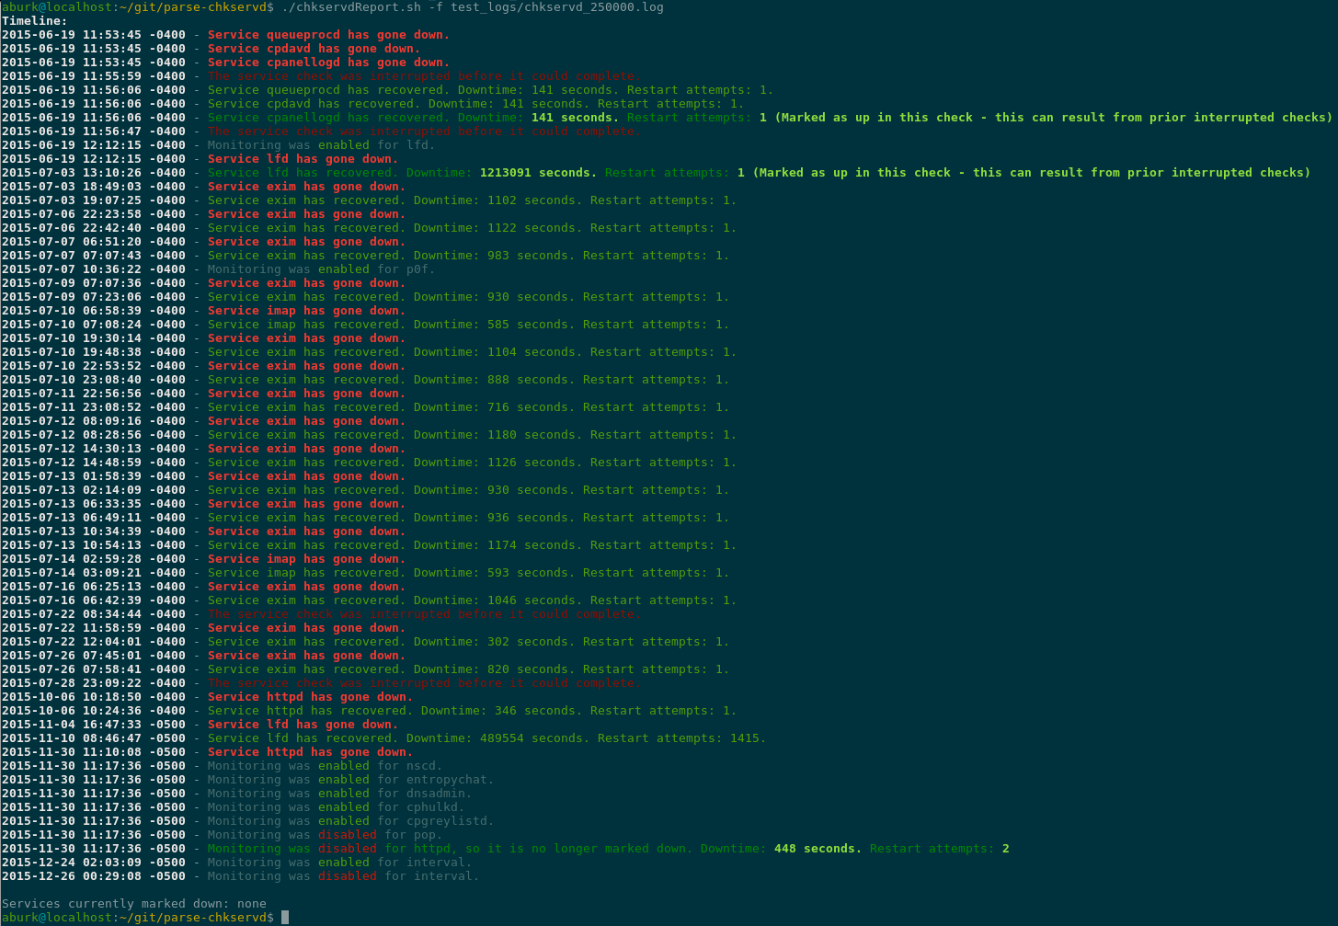Select 'Monitoring was enabled for entropychat.'
The image size is (1338, 926).
351,780
